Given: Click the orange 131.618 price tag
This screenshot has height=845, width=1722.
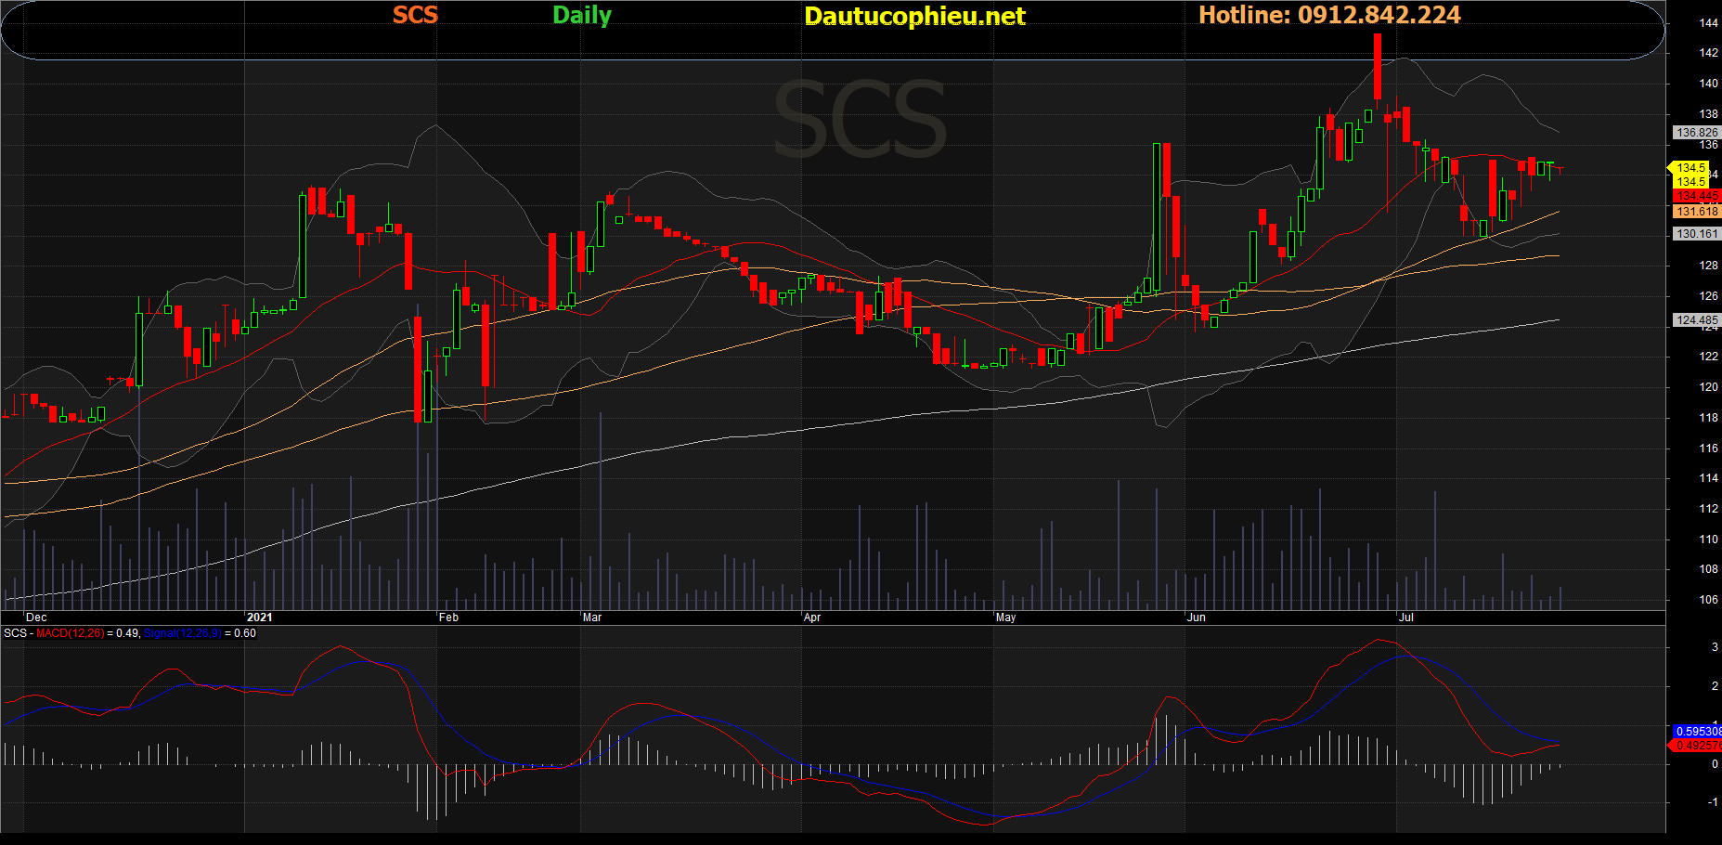Looking at the screenshot, I should pyautogui.click(x=1697, y=212).
